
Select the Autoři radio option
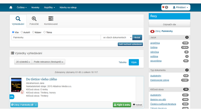(22, 32)
